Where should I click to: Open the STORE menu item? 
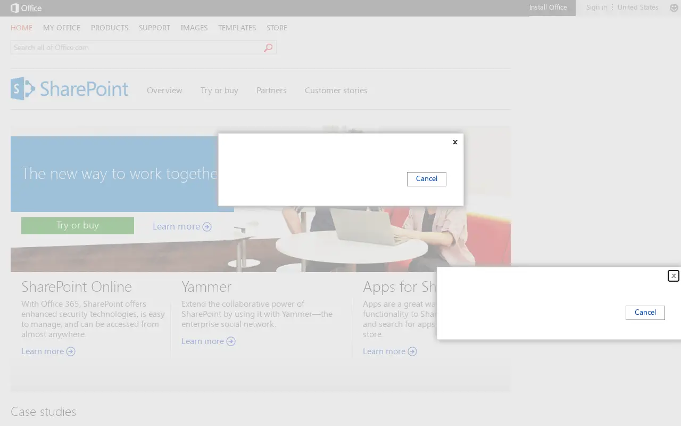coord(277,28)
